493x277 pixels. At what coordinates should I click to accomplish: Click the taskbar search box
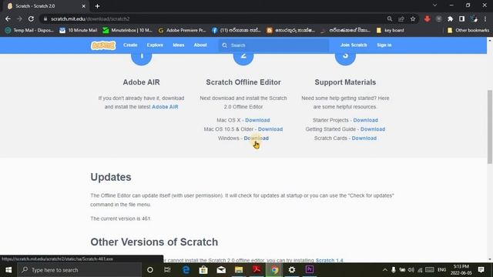click(x=79, y=270)
